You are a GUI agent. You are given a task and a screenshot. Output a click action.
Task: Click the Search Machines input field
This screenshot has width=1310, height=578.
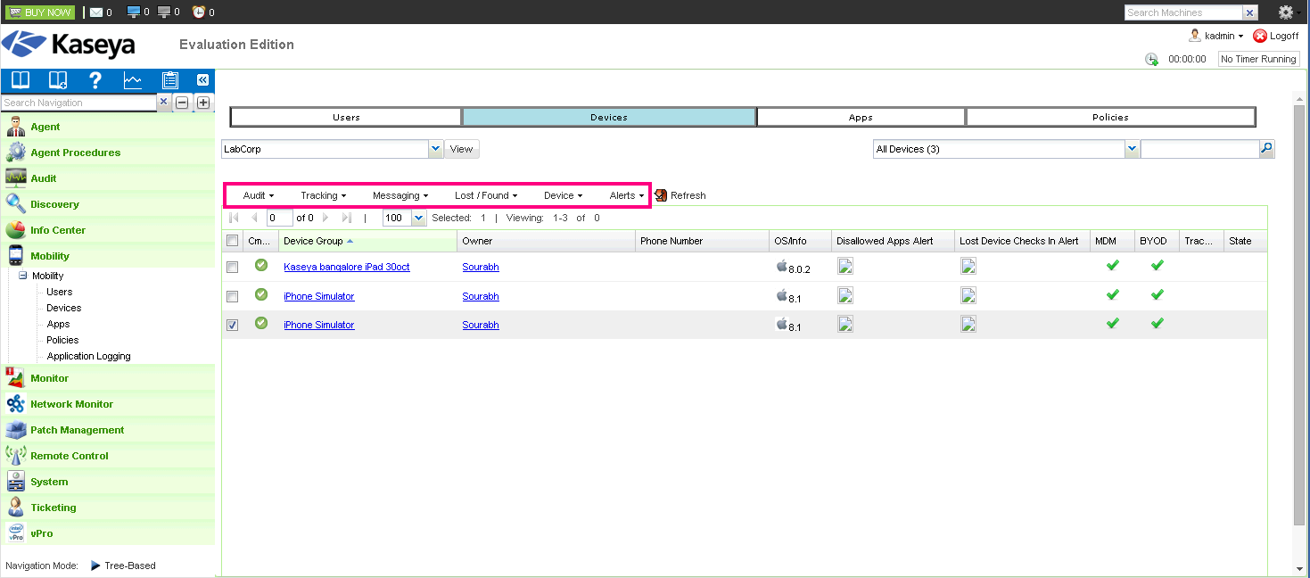(1182, 12)
